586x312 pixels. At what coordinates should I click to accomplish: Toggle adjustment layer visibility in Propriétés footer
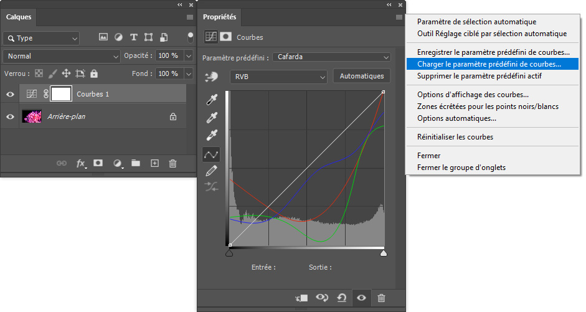click(x=361, y=298)
